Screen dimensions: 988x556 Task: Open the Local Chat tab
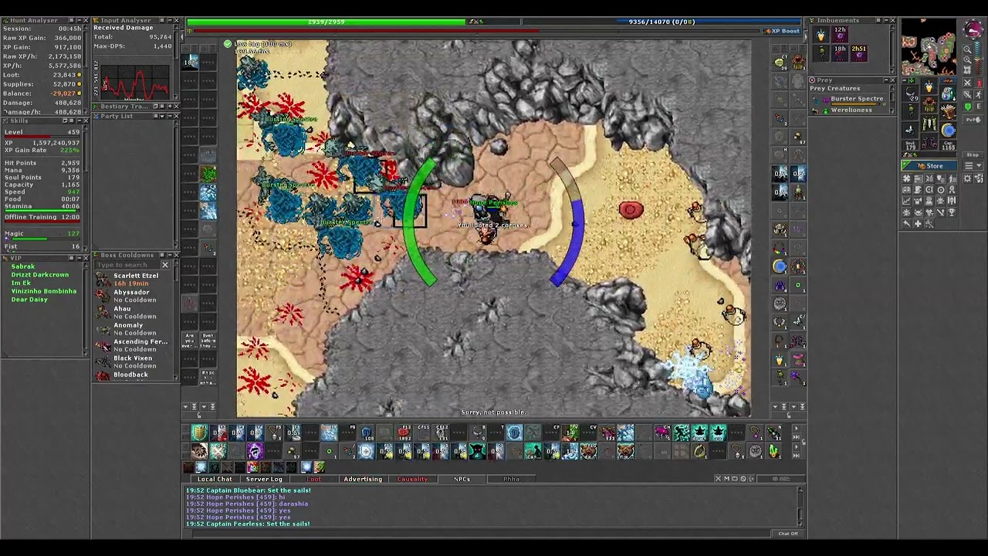pyautogui.click(x=215, y=480)
